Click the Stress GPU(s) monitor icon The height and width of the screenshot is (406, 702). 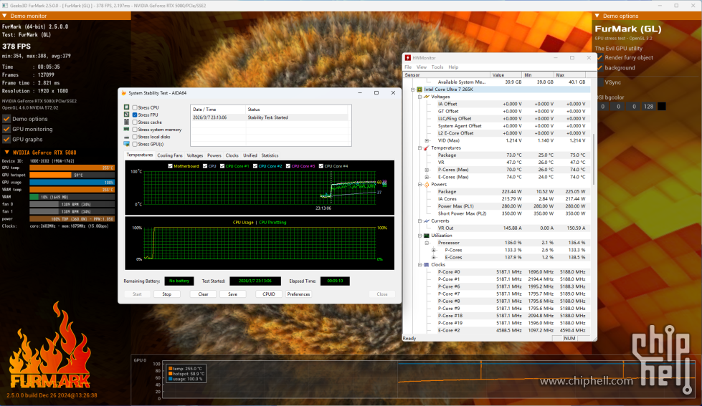click(x=127, y=144)
